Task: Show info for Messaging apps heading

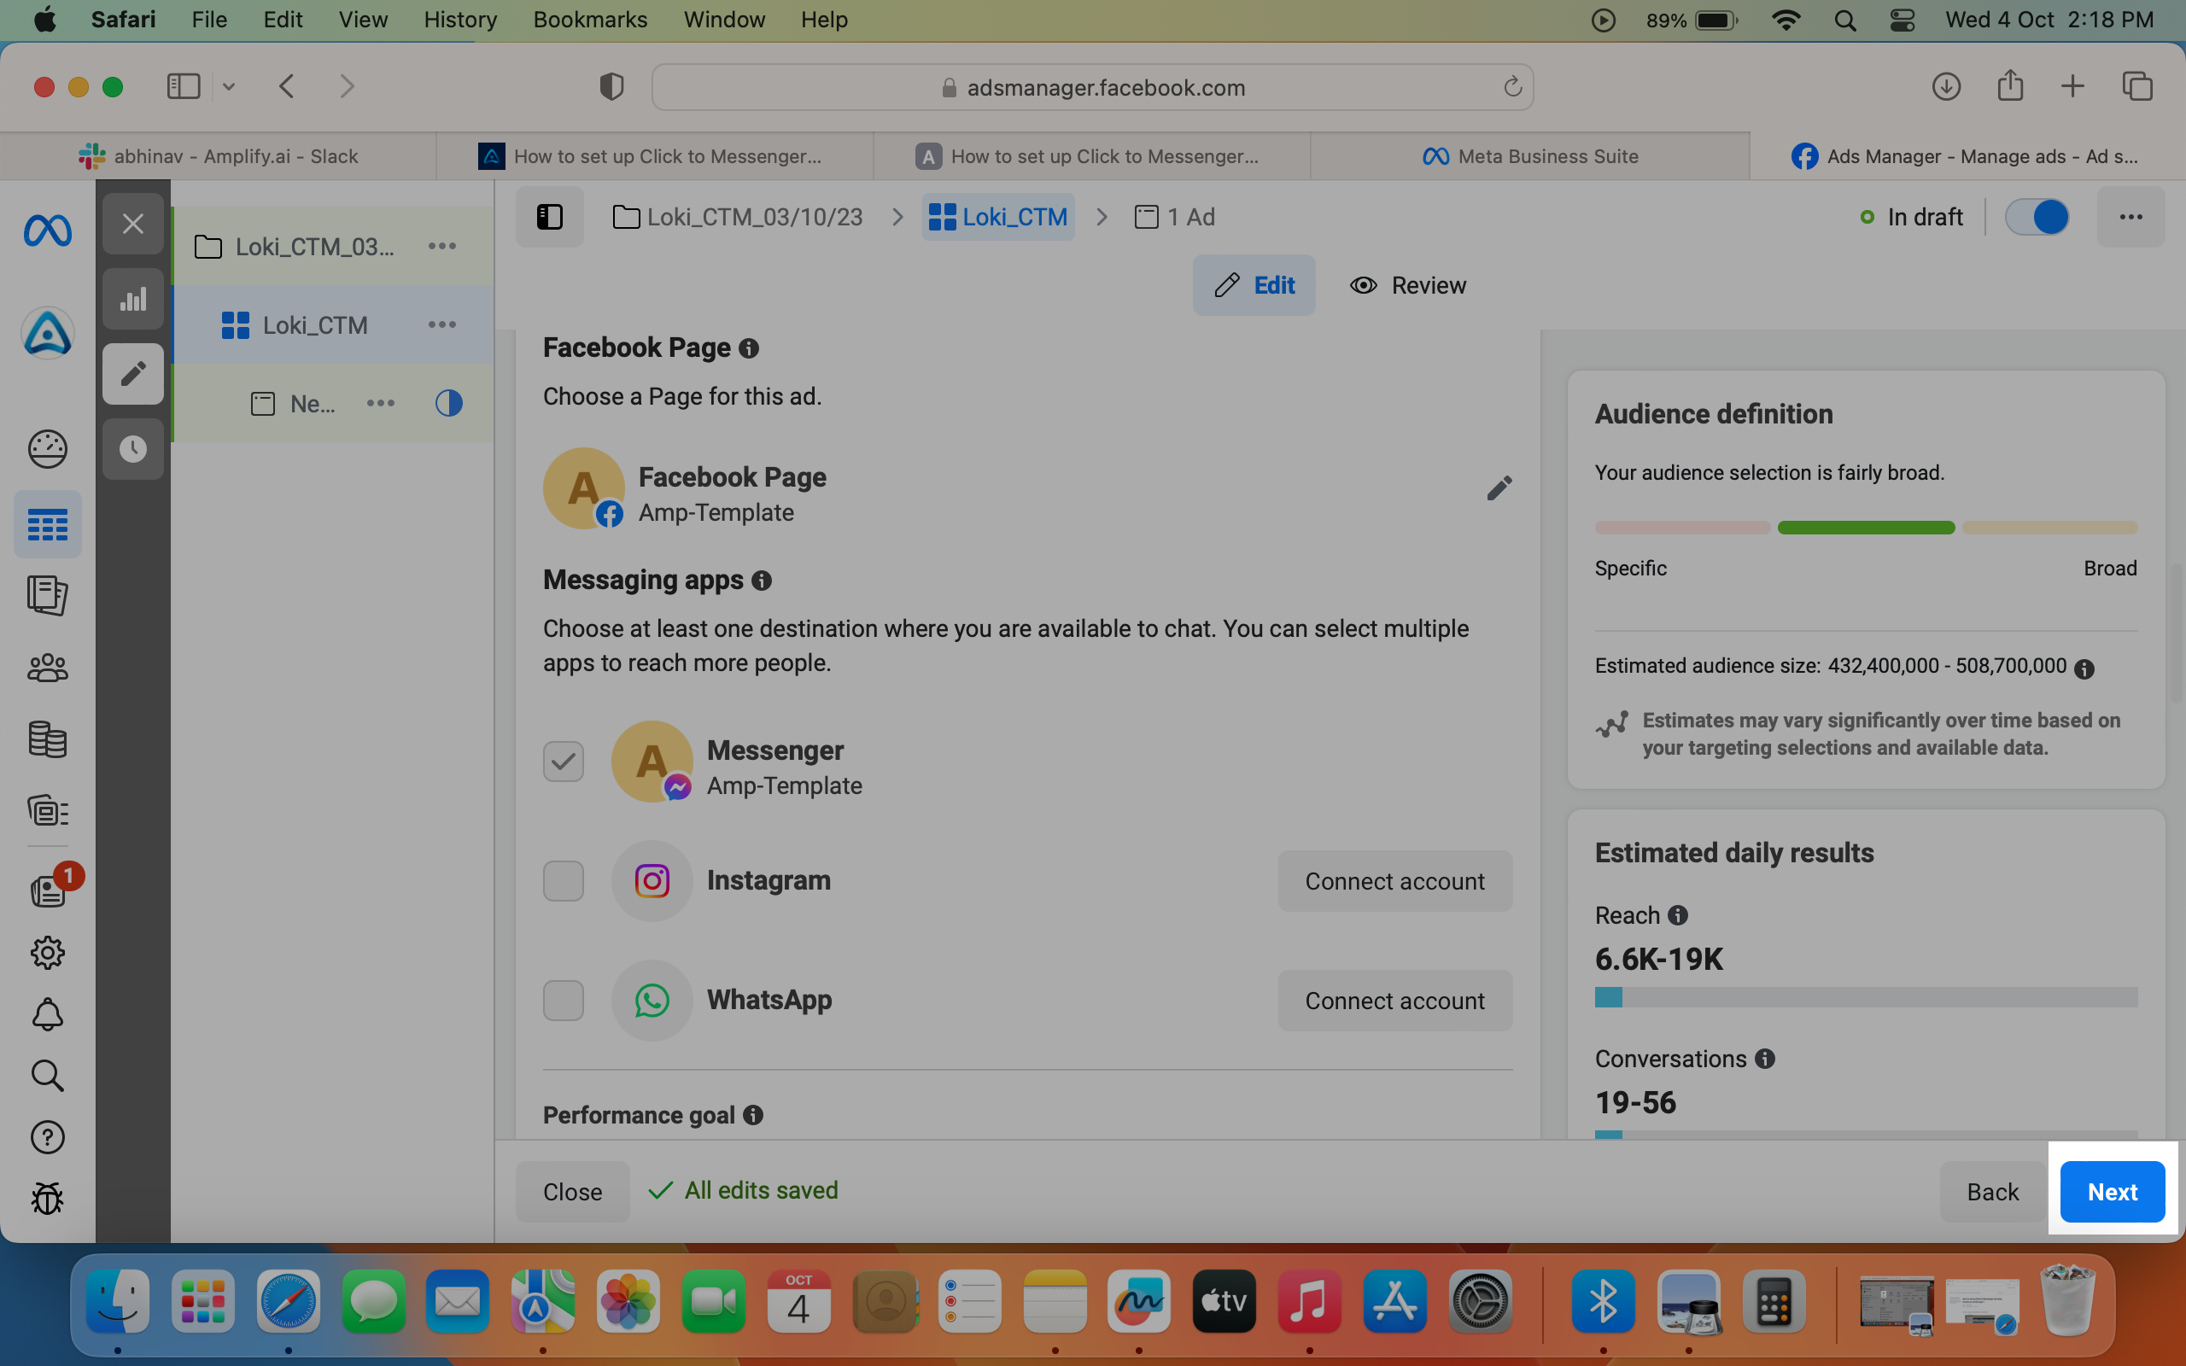Action: click(762, 580)
